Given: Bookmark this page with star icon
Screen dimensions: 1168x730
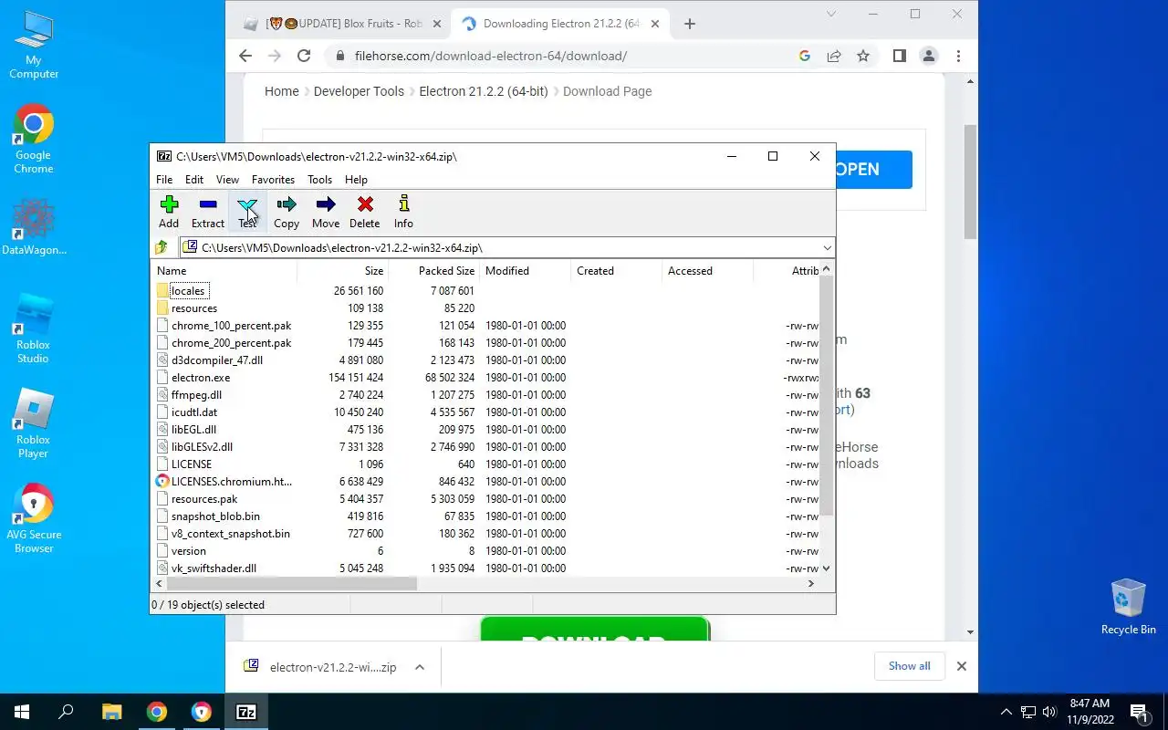Looking at the screenshot, I should 863,56.
